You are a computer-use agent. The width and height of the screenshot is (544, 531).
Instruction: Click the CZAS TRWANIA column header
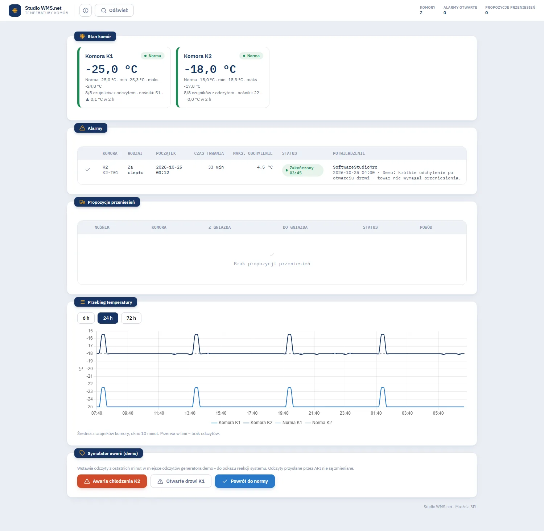click(x=209, y=153)
